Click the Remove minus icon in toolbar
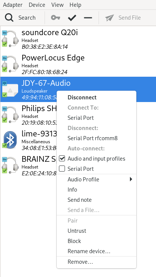This screenshot has height=277, width=156. coord(88,18)
